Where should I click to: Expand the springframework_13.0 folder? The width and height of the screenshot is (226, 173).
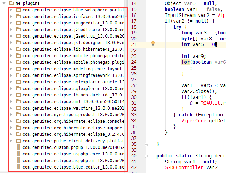click(11, 75)
